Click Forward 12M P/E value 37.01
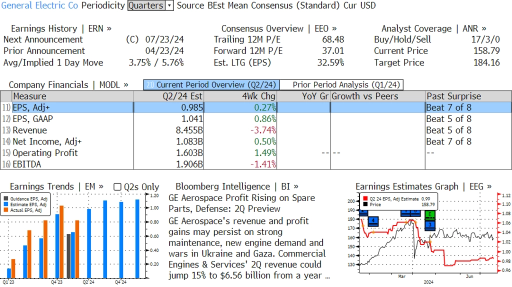The width and height of the screenshot is (512, 287). click(333, 51)
